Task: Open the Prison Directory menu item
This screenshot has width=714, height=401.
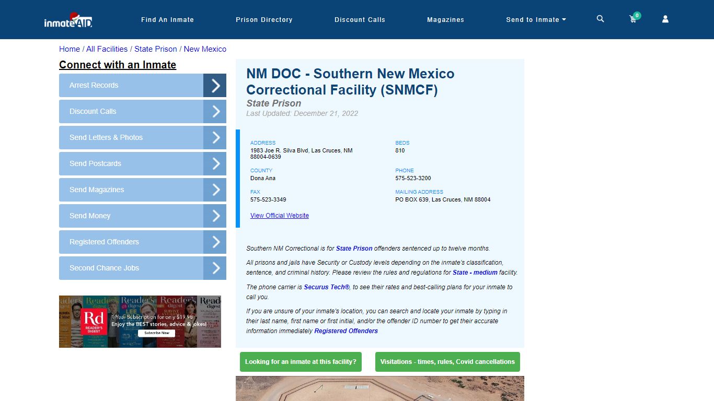Action: pyautogui.click(x=264, y=20)
